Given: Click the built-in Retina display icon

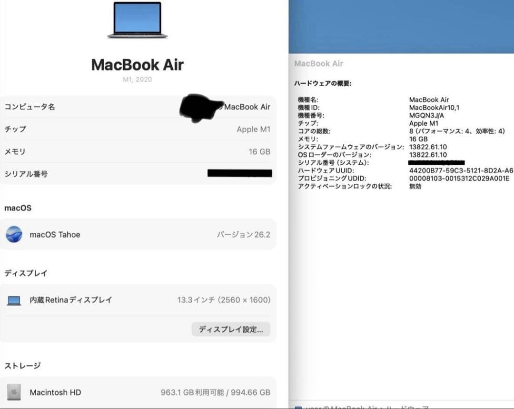Looking at the screenshot, I should pyautogui.click(x=14, y=300).
